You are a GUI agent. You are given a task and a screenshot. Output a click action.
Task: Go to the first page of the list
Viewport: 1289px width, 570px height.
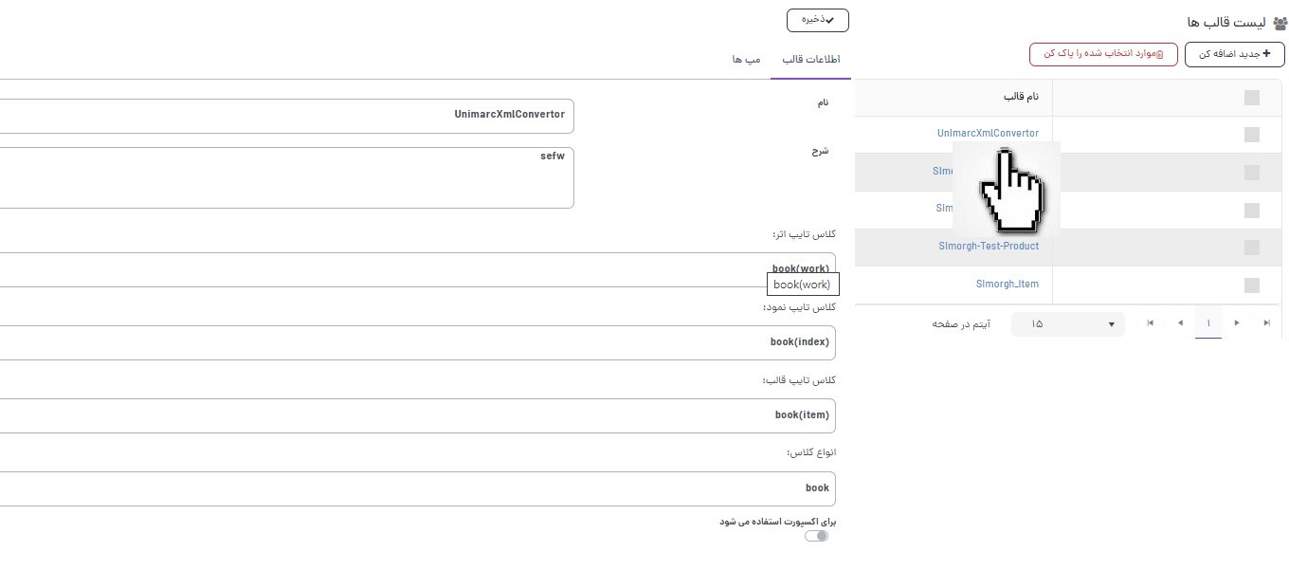pyautogui.click(x=1266, y=323)
